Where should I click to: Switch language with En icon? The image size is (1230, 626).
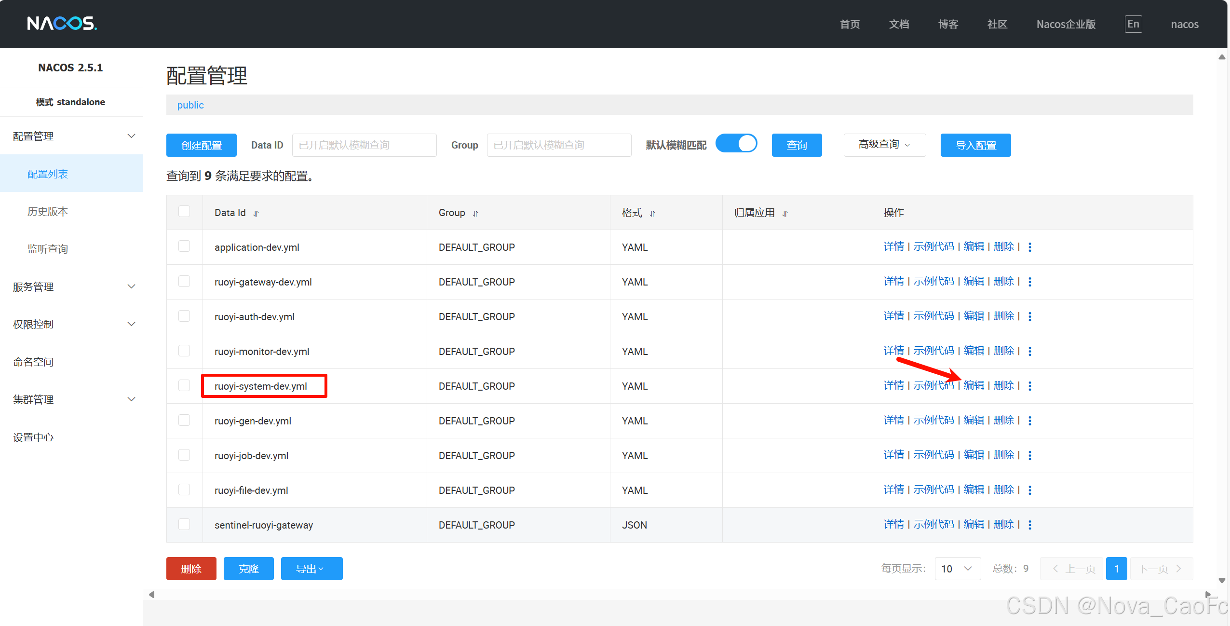coord(1133,24)
